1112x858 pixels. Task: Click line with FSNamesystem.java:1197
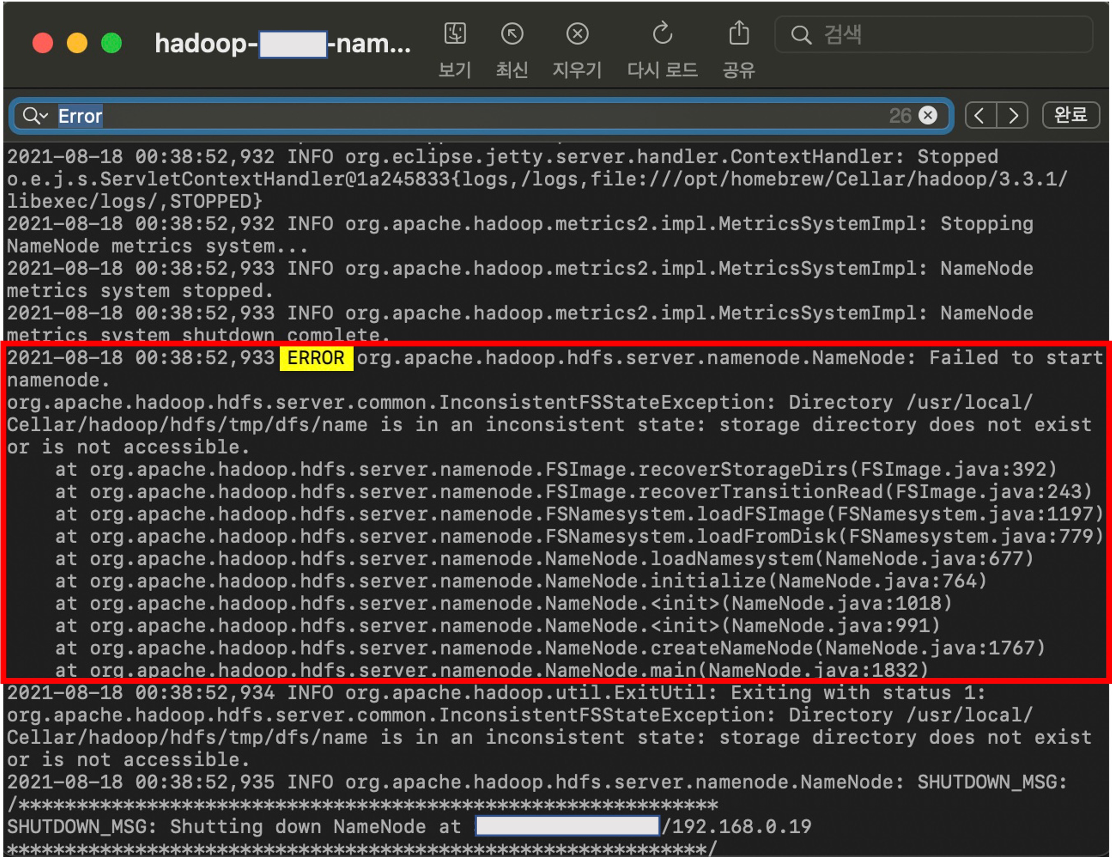point(579,514)
